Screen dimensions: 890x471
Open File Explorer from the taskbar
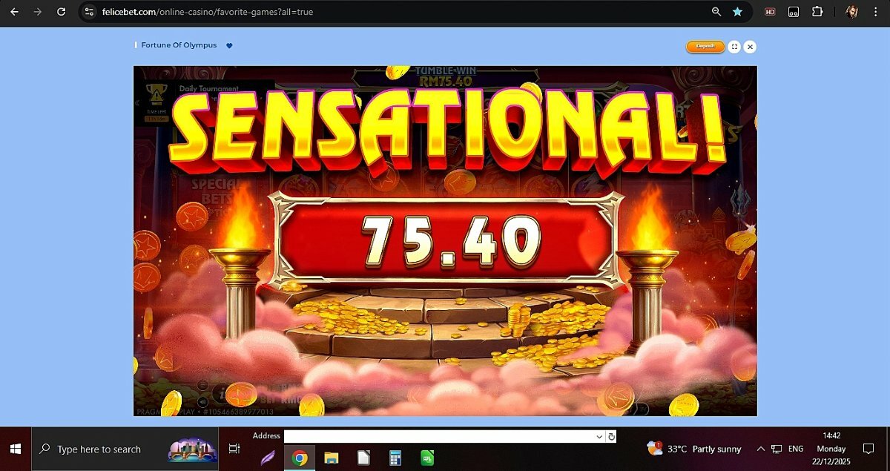(332, 458)
